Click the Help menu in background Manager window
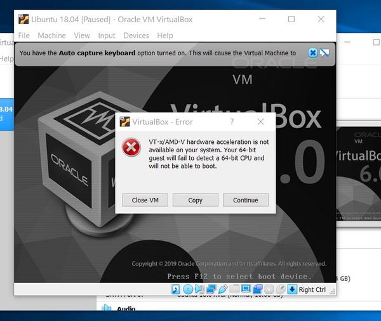Viewport: 381px width, 321px height. click(7, 59)
